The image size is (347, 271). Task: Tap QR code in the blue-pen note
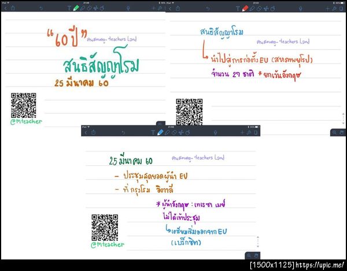pos(105,228)
